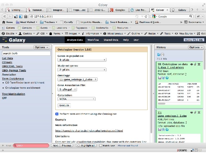Delete dataset 18 Ontologizer output
This screenshot has height=155, width=206.
(199, 64)
